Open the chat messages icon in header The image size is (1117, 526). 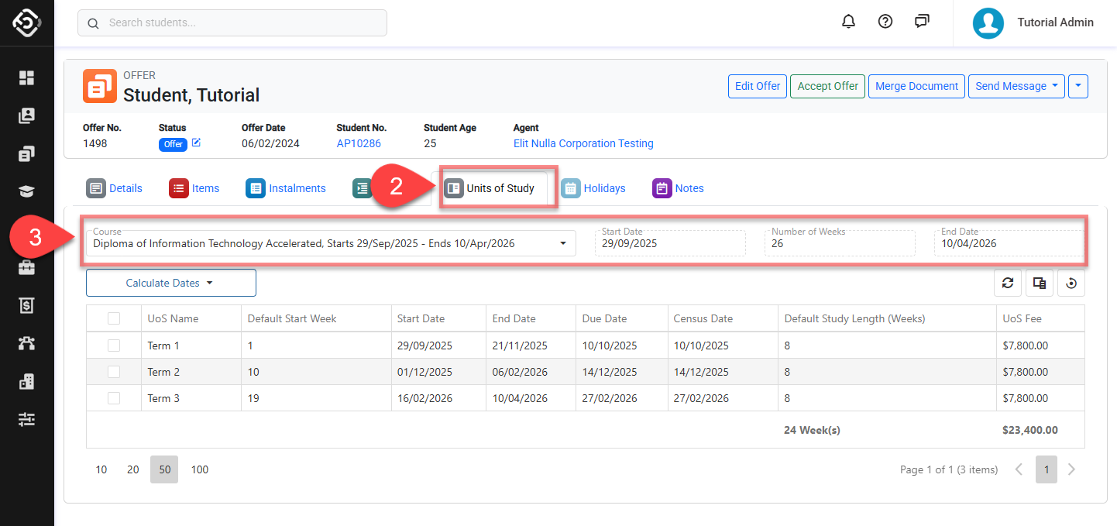[x=922, y=22]
